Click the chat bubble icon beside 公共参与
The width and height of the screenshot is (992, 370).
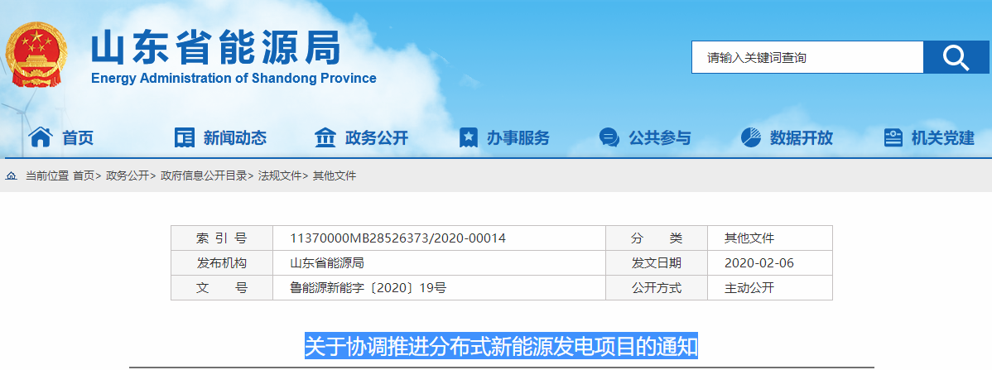pos(609,137)
